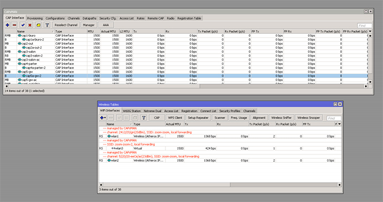Click the CAP button in Wireless Tables
This screenshot has height=202, width=383.
click(x=157, y=118)
